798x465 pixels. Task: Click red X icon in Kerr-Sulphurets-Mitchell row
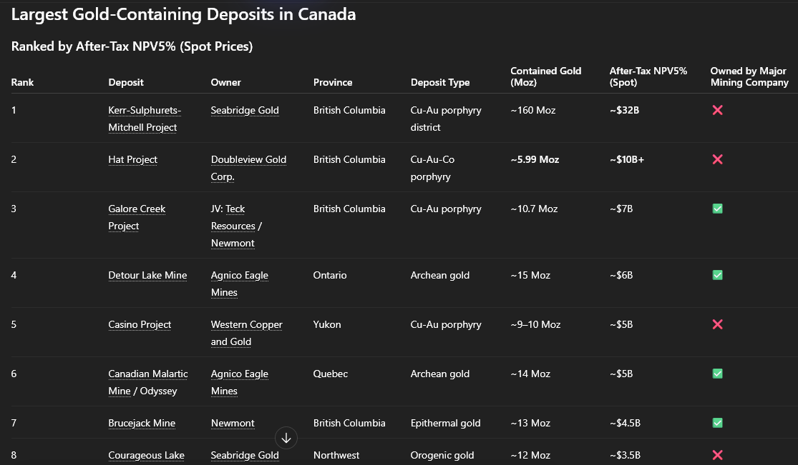pyautogui.click(x=717, y=110)
